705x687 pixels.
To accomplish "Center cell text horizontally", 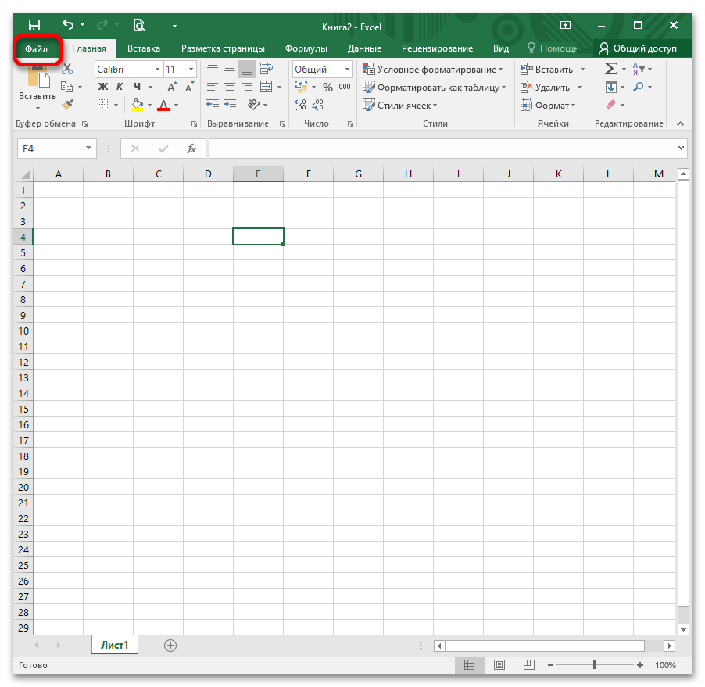I will tap(230, 87).
